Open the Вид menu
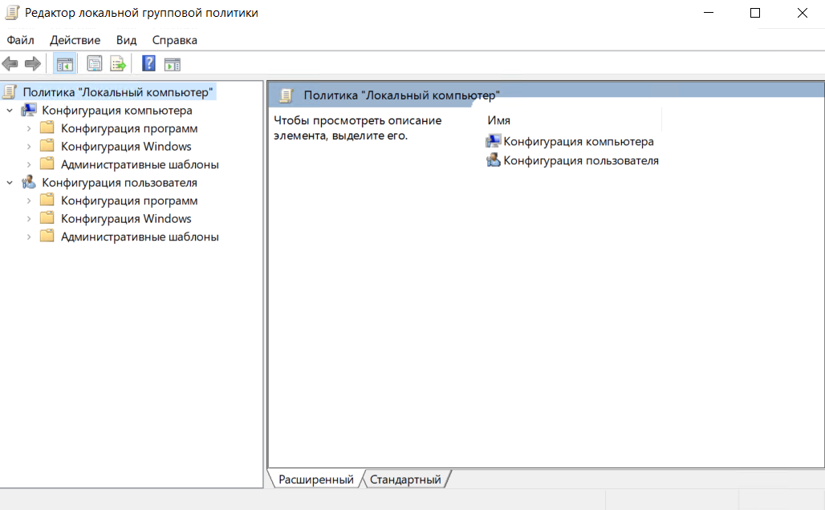Screen dimensions: 825x510 [126, 40]
